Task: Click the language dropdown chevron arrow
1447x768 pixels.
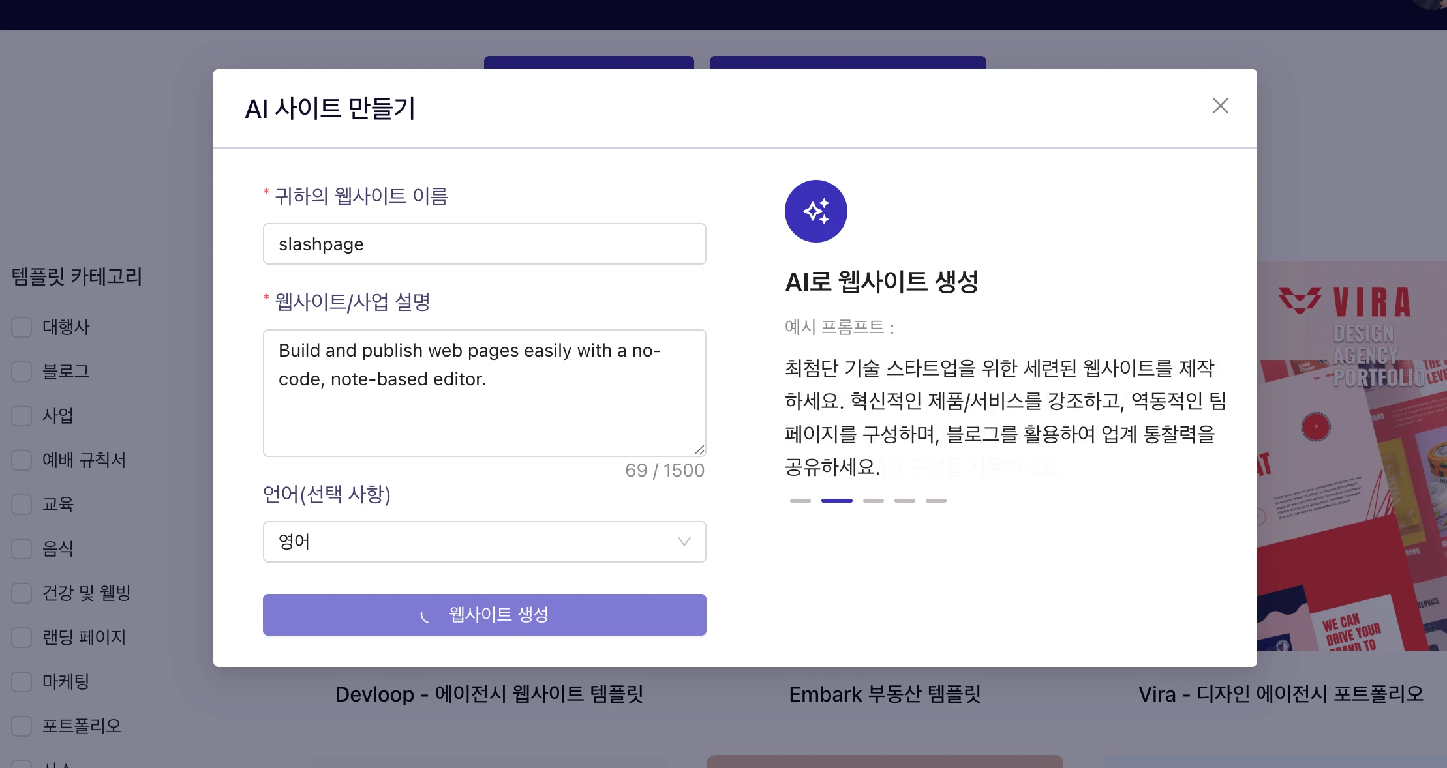Action: click(x=684, y=542)
